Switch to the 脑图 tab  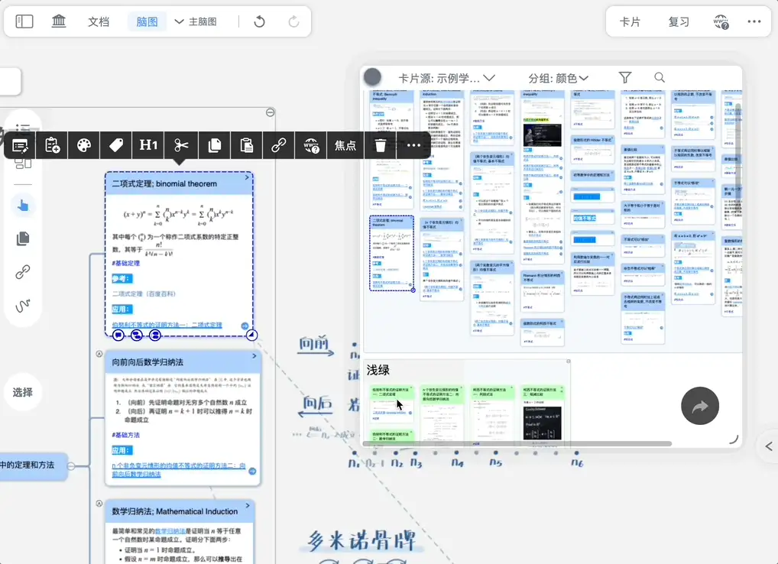147,22
